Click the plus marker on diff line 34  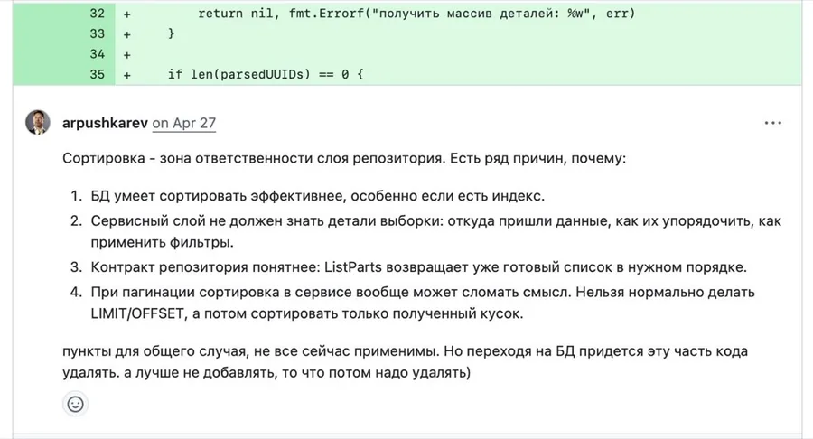tap(127, 55)
